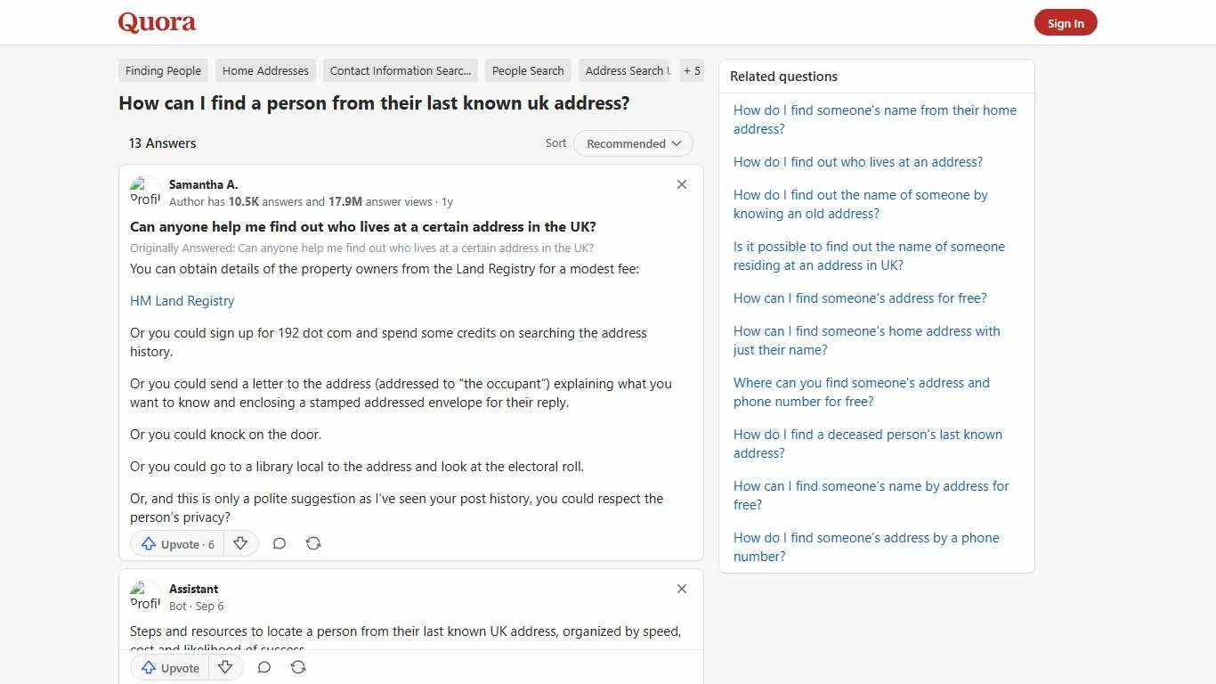Viewport: 1216px width, 684px height.
Task: Click the upvote arrow on the Assistant answer
Action: click(x=168, y=667)
